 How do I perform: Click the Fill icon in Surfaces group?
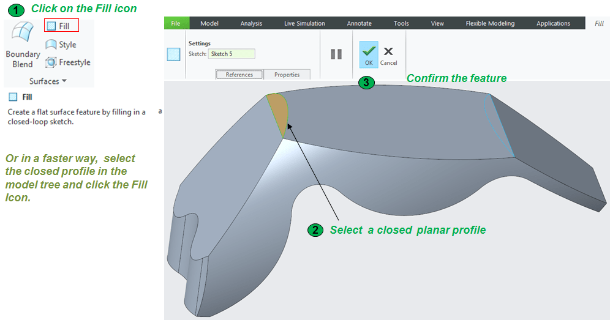pos(61,26)
